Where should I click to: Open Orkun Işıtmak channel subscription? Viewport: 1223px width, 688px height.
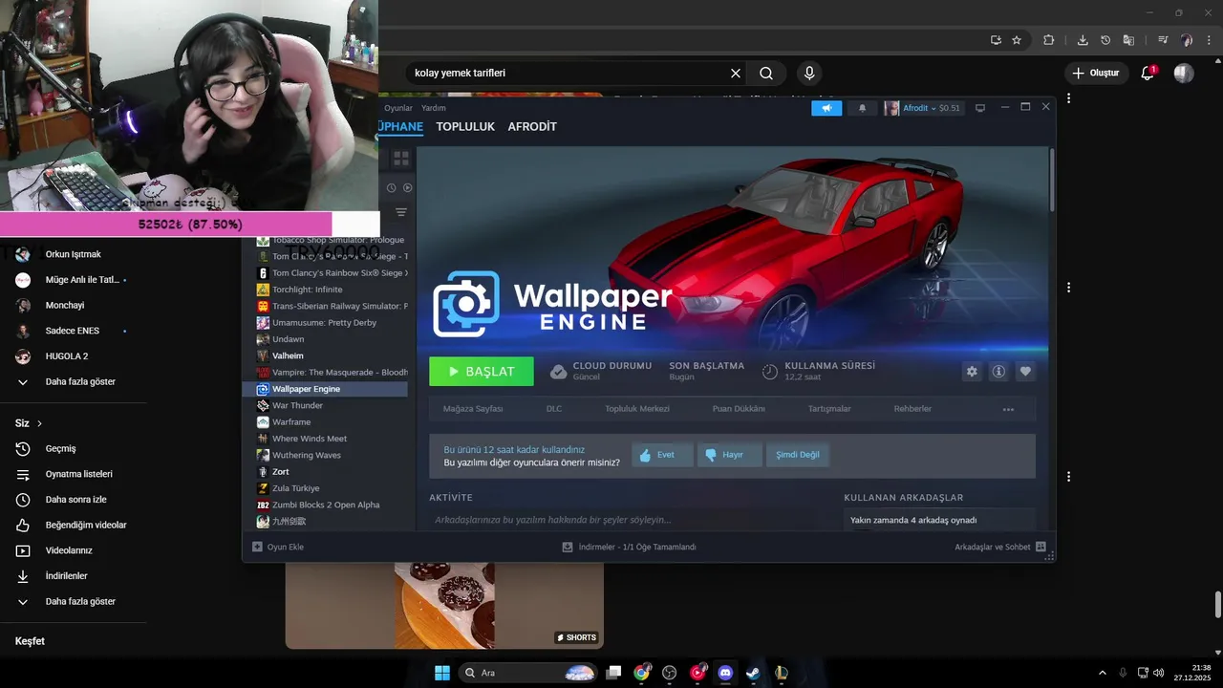click(73, 254)
